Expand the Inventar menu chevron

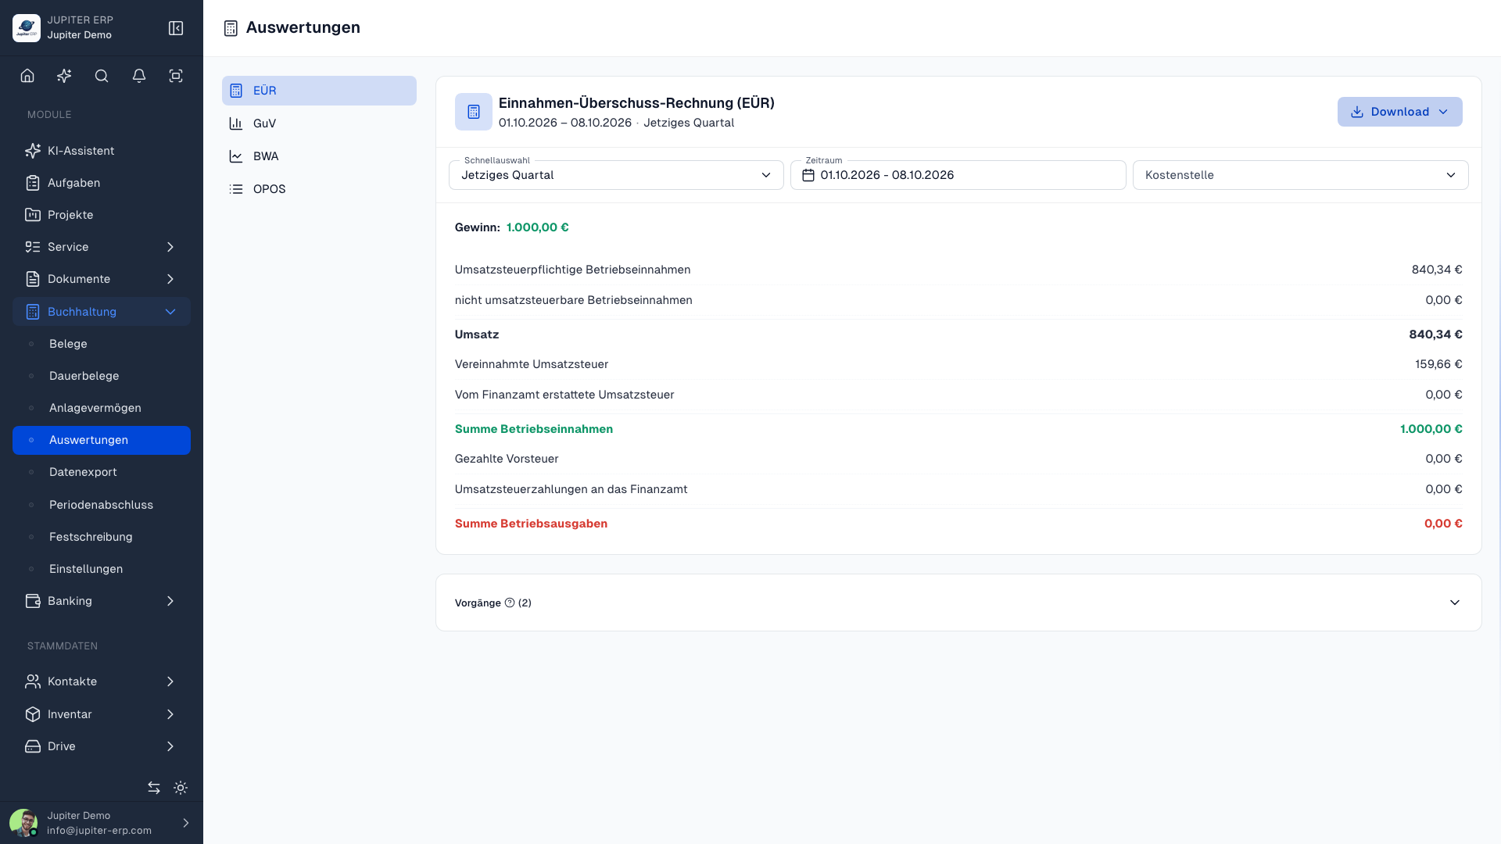(x=170, y=714)
